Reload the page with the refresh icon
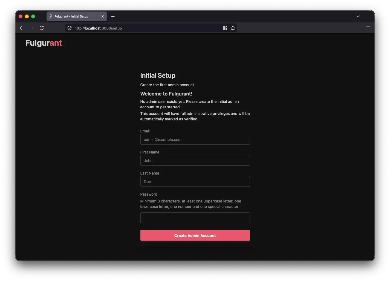The height and width of the screenshot is (281, 390). point(42,28)
